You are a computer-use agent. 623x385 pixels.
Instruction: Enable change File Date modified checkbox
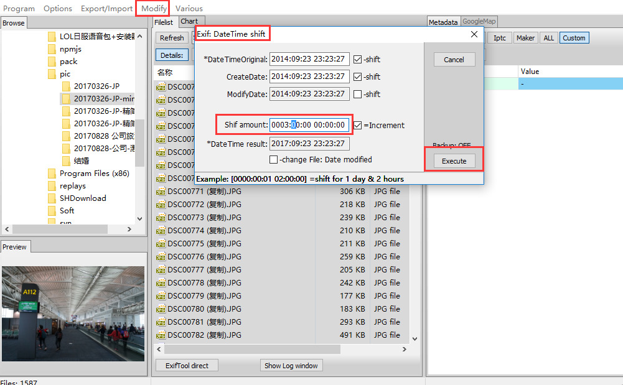pyautogui.click(x=273, y=160)
